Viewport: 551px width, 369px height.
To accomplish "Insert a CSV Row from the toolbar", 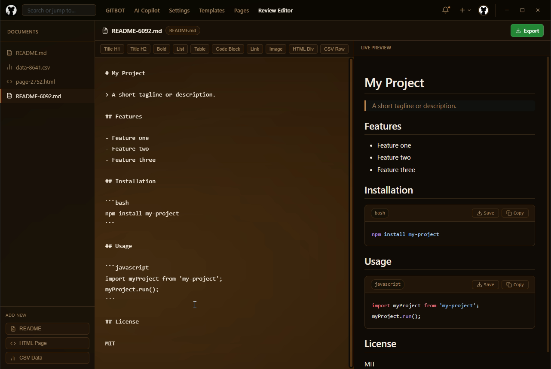I will (x=334, y=49).
